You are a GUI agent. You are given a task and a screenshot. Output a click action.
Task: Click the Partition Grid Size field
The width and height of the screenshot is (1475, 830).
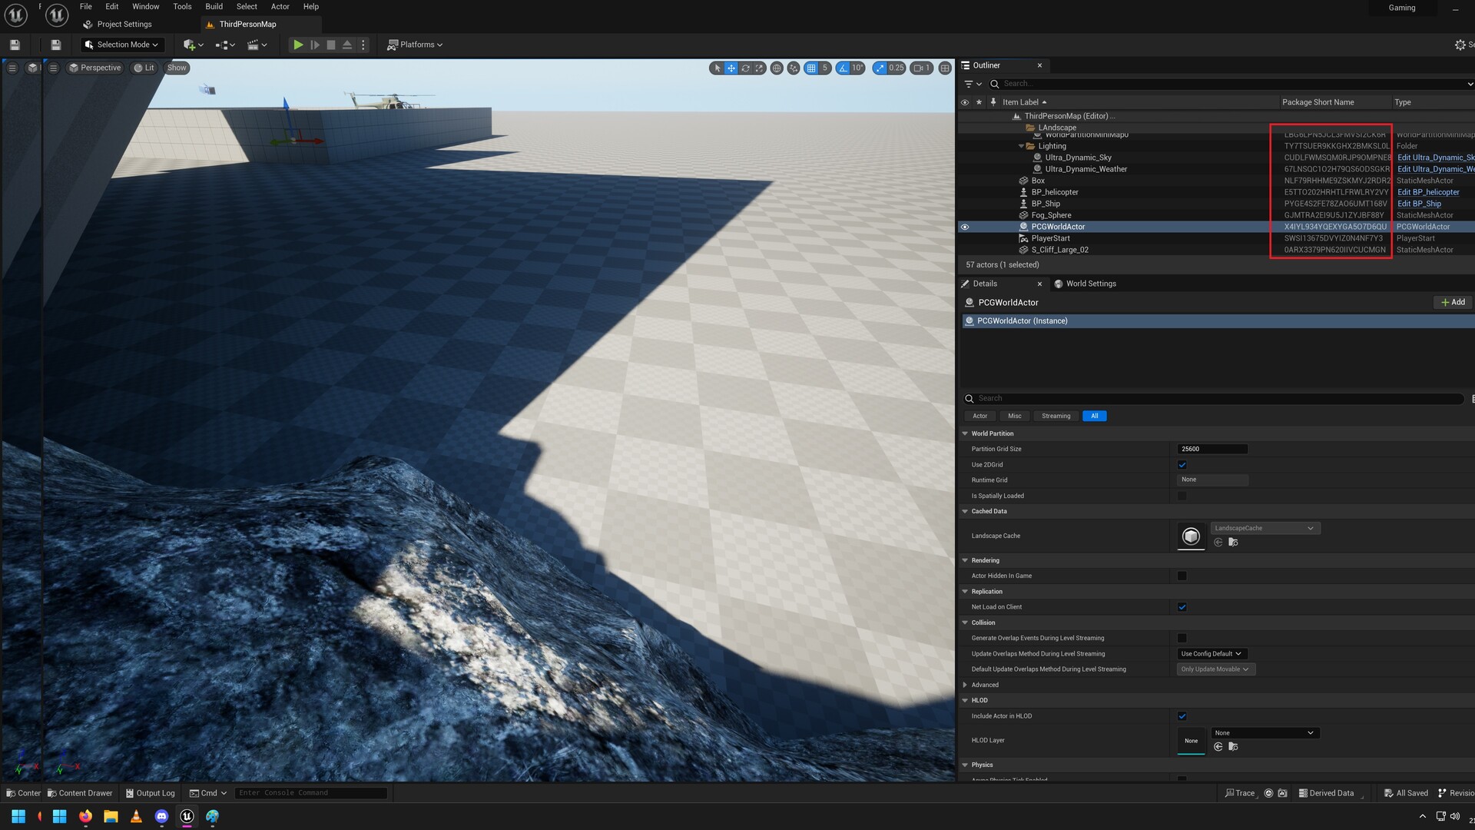[x=1211, y=449]
